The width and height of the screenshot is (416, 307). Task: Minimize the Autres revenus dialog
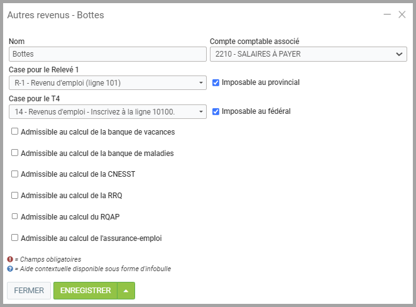pos(387,14)
